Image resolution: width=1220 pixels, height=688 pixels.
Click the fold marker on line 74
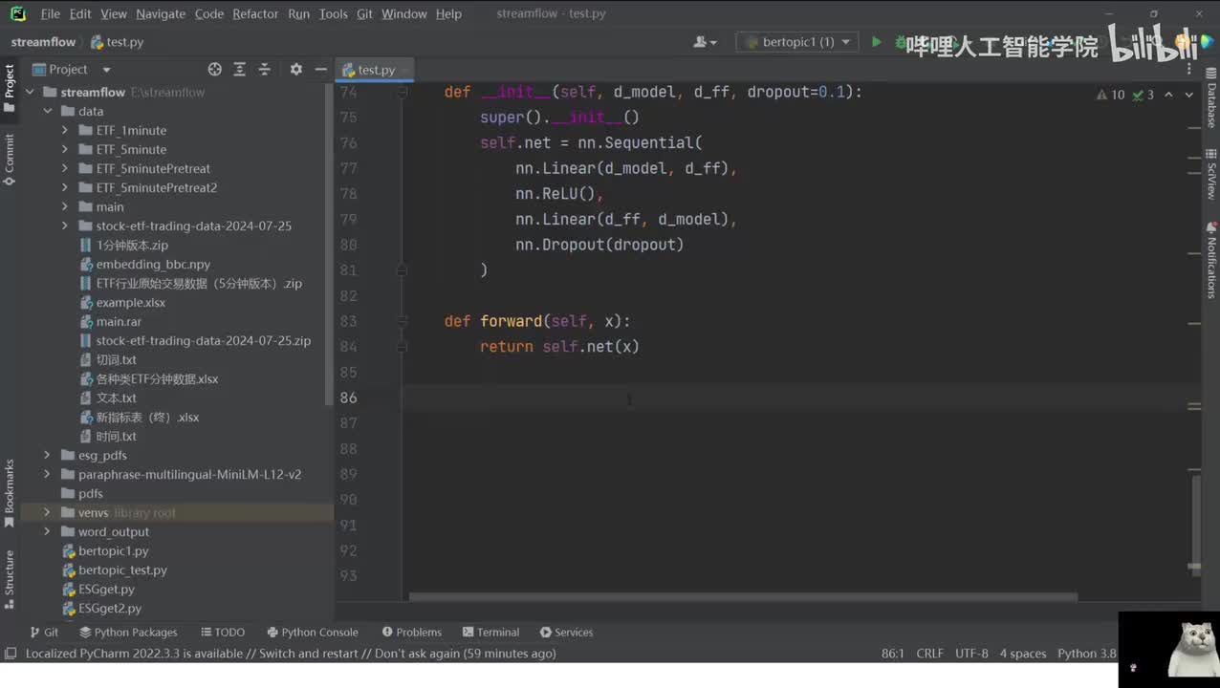tap(402, 93)
